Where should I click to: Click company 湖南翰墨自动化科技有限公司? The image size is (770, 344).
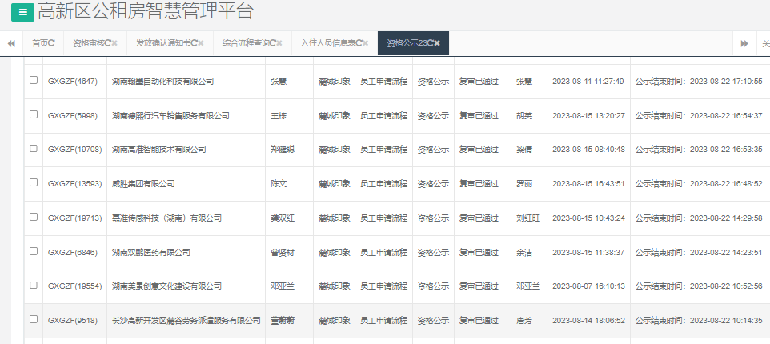coord(162,82)
